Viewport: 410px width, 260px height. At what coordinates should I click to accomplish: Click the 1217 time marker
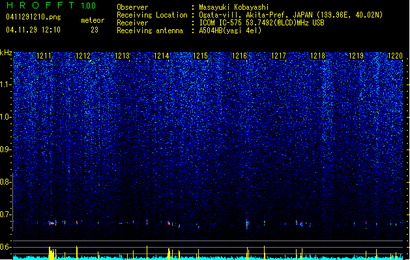[x=279, y=56]
